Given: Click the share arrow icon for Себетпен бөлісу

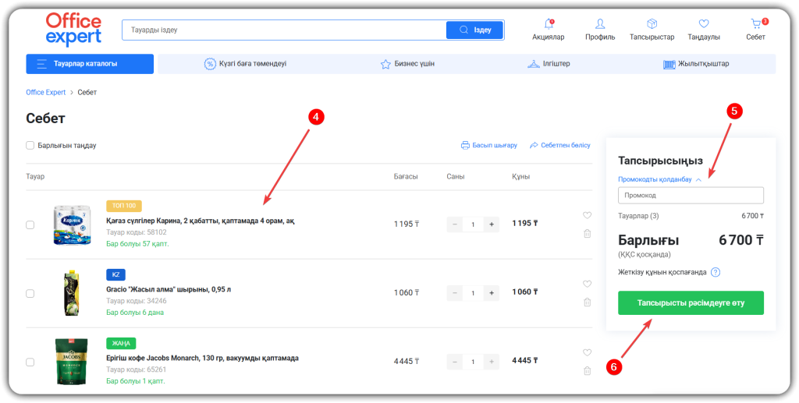Looking at the screenshot, I should (534, 145).
